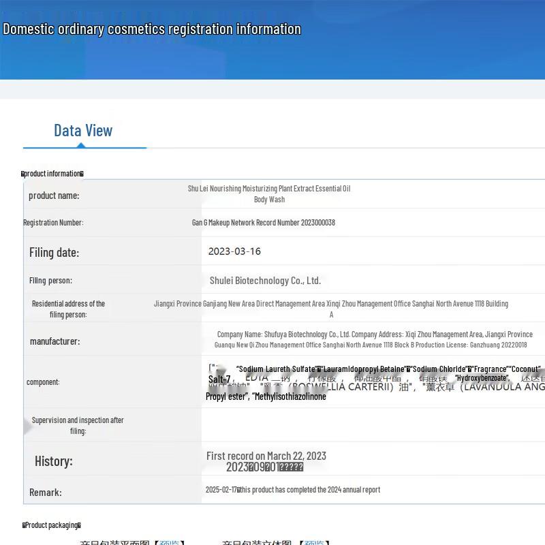
Task: Click the 2024 annual report remark text
Action: tap(293, 490)
